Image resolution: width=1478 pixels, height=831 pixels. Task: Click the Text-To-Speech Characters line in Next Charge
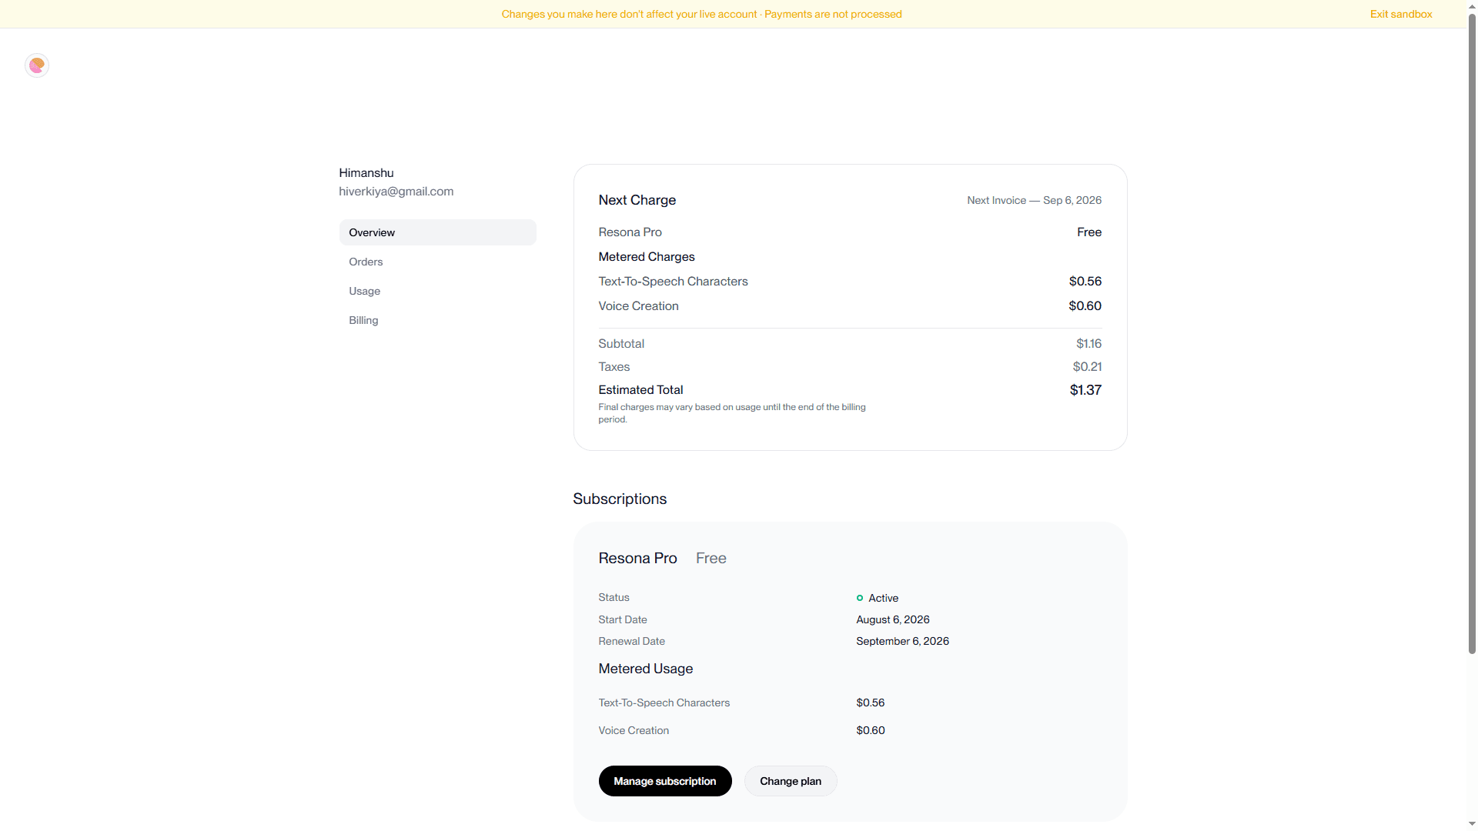pos(850,282)
